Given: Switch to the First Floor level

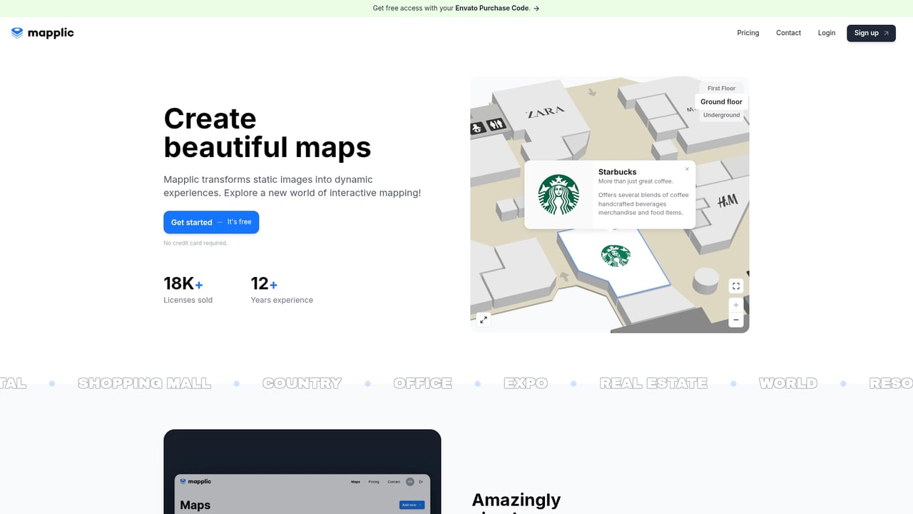Looking at the screenshot, I should coord(721,88).
